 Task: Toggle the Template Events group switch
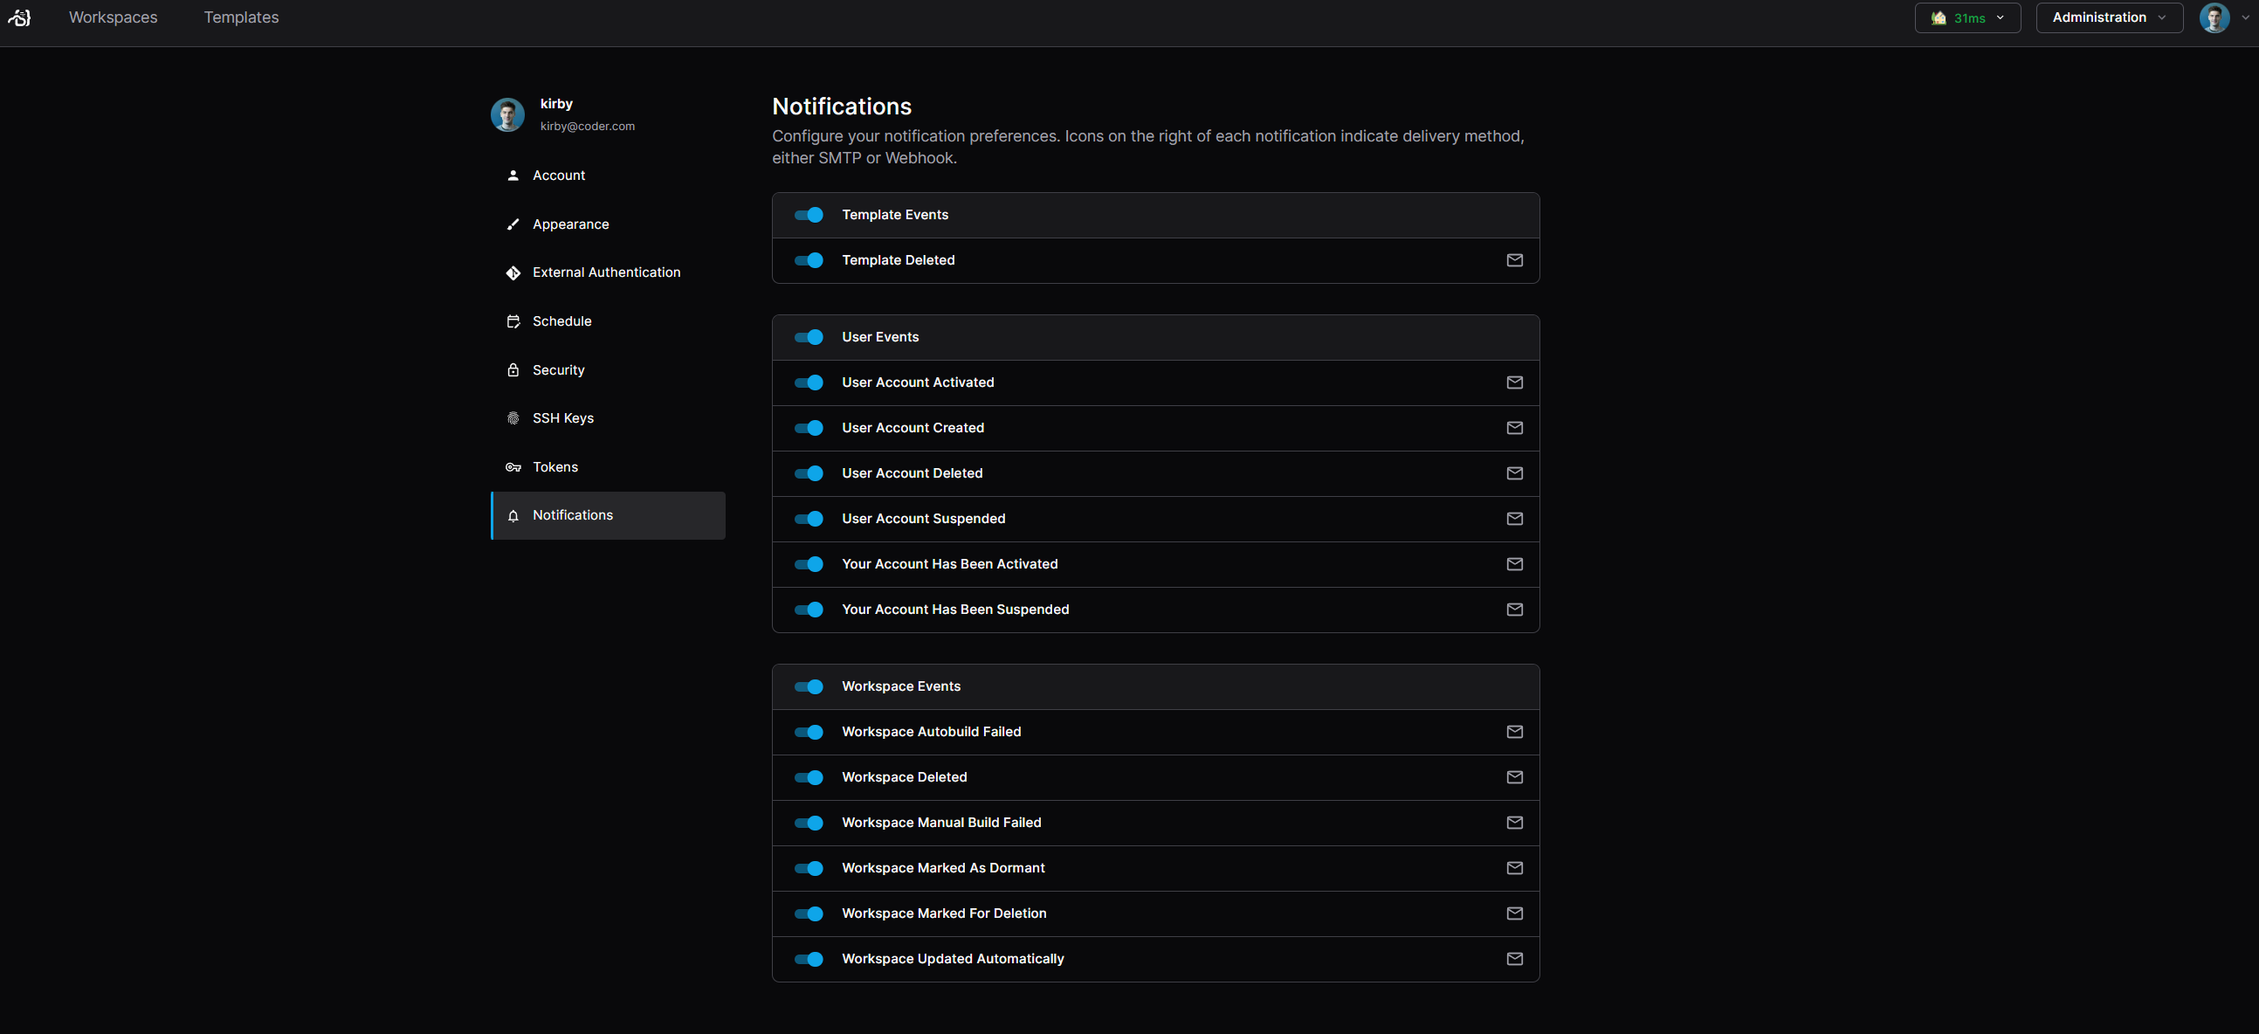pyautogui.click(x=809, y=215)
